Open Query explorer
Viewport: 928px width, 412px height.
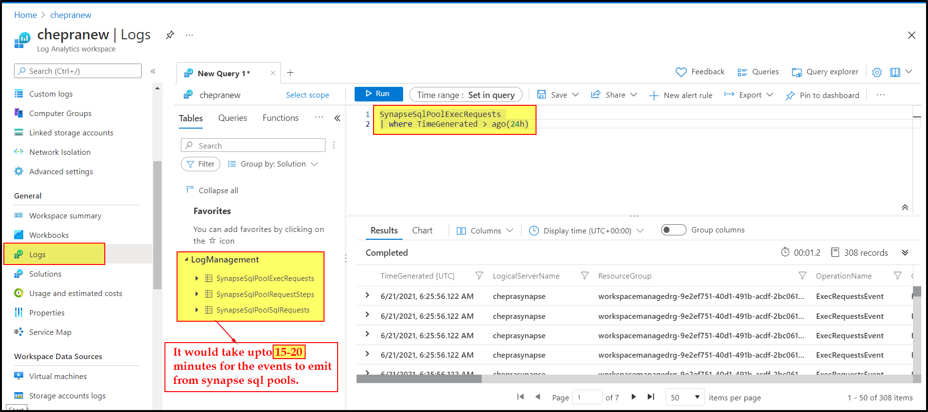[825, 72]
